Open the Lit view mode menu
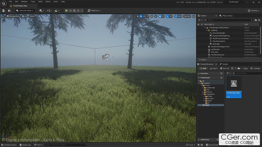Screen dimensions: 262x147 click(x=24, y=16)
